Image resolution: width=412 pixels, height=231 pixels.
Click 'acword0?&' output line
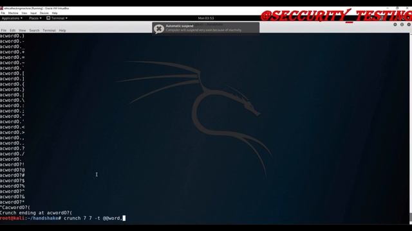point(12,197)
